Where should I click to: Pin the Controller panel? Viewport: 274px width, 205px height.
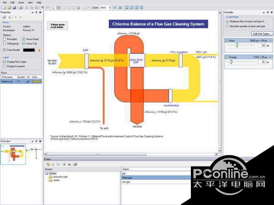268,12
